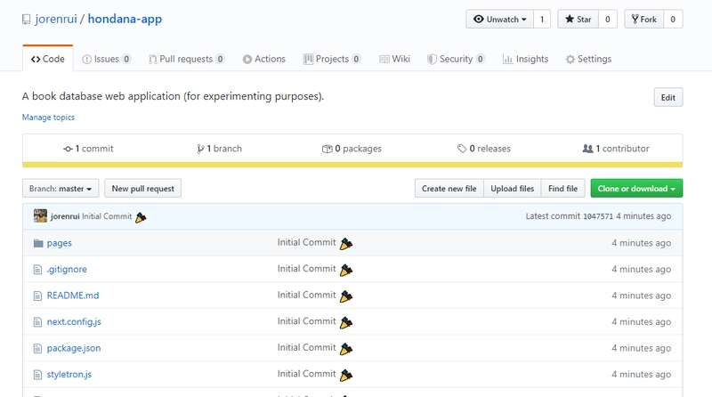Click the commit emoji in the pages row
This screenshot has width=712, height=397.
point(346,244)
